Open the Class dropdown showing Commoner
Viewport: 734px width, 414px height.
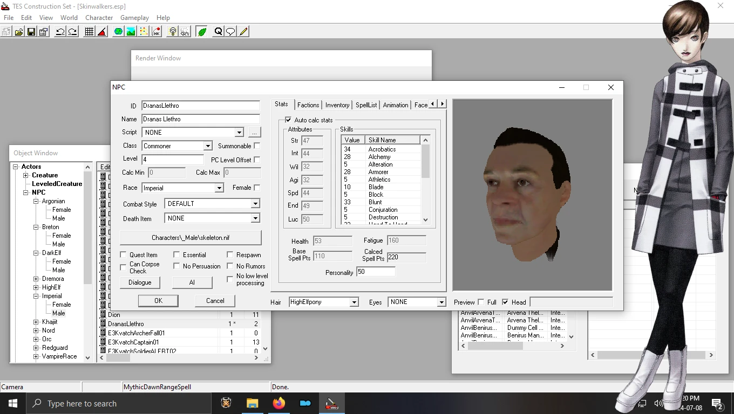coord(207,146)
